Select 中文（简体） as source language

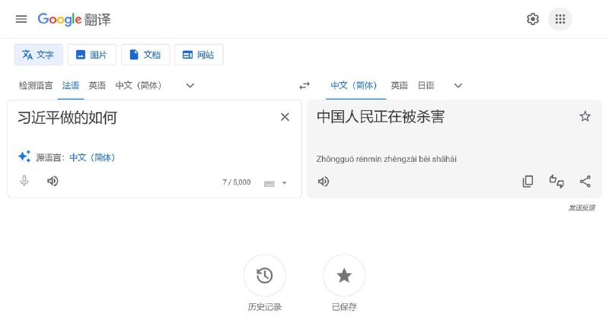(139, 85)
